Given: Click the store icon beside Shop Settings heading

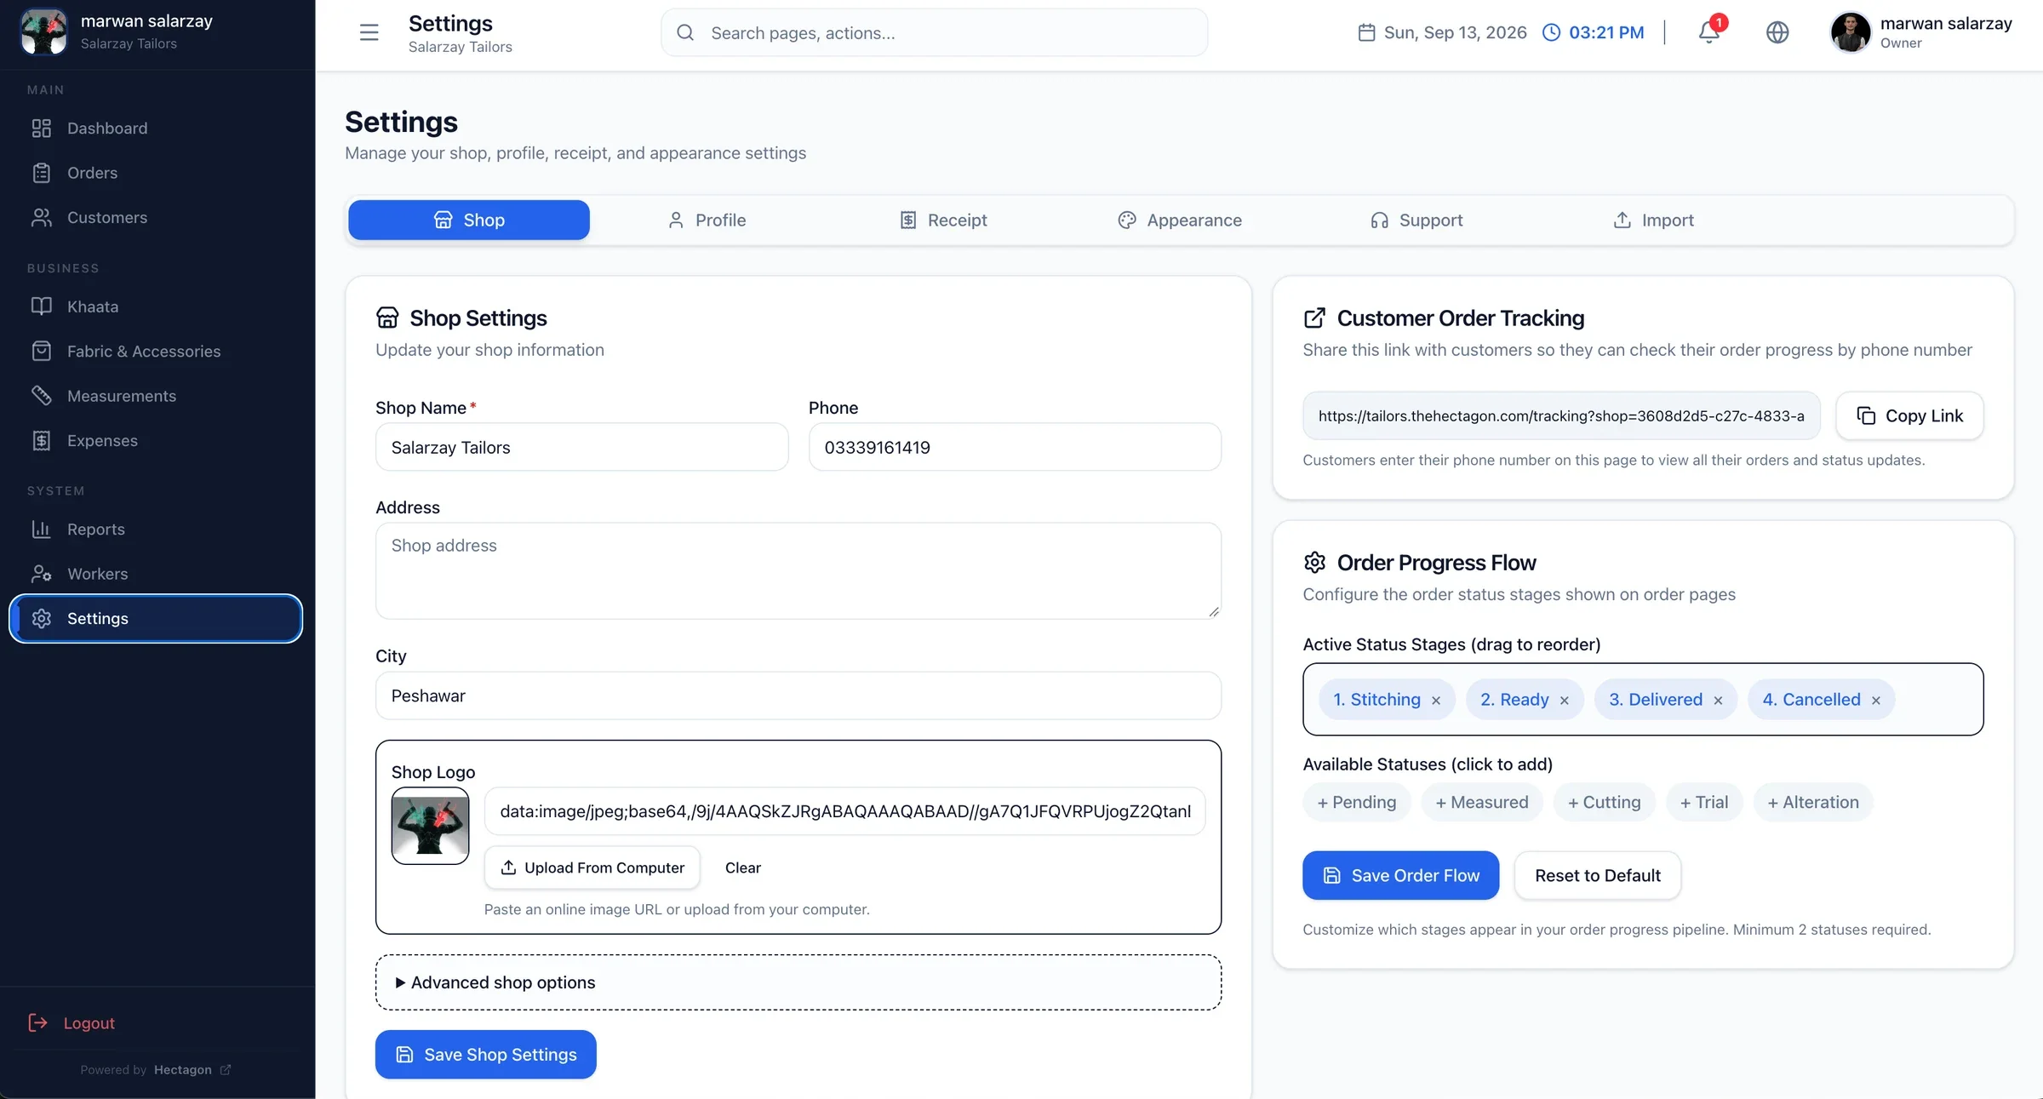Looking at the screenshot, I should (x=387, y=318).
